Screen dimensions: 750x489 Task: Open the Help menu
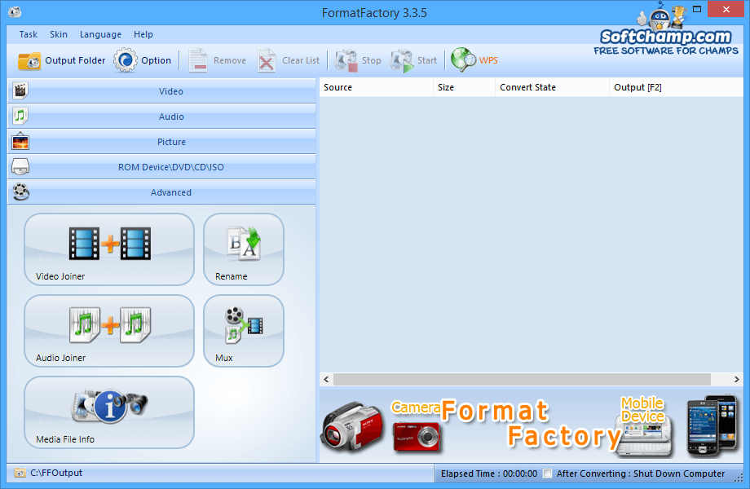(143, 34)
